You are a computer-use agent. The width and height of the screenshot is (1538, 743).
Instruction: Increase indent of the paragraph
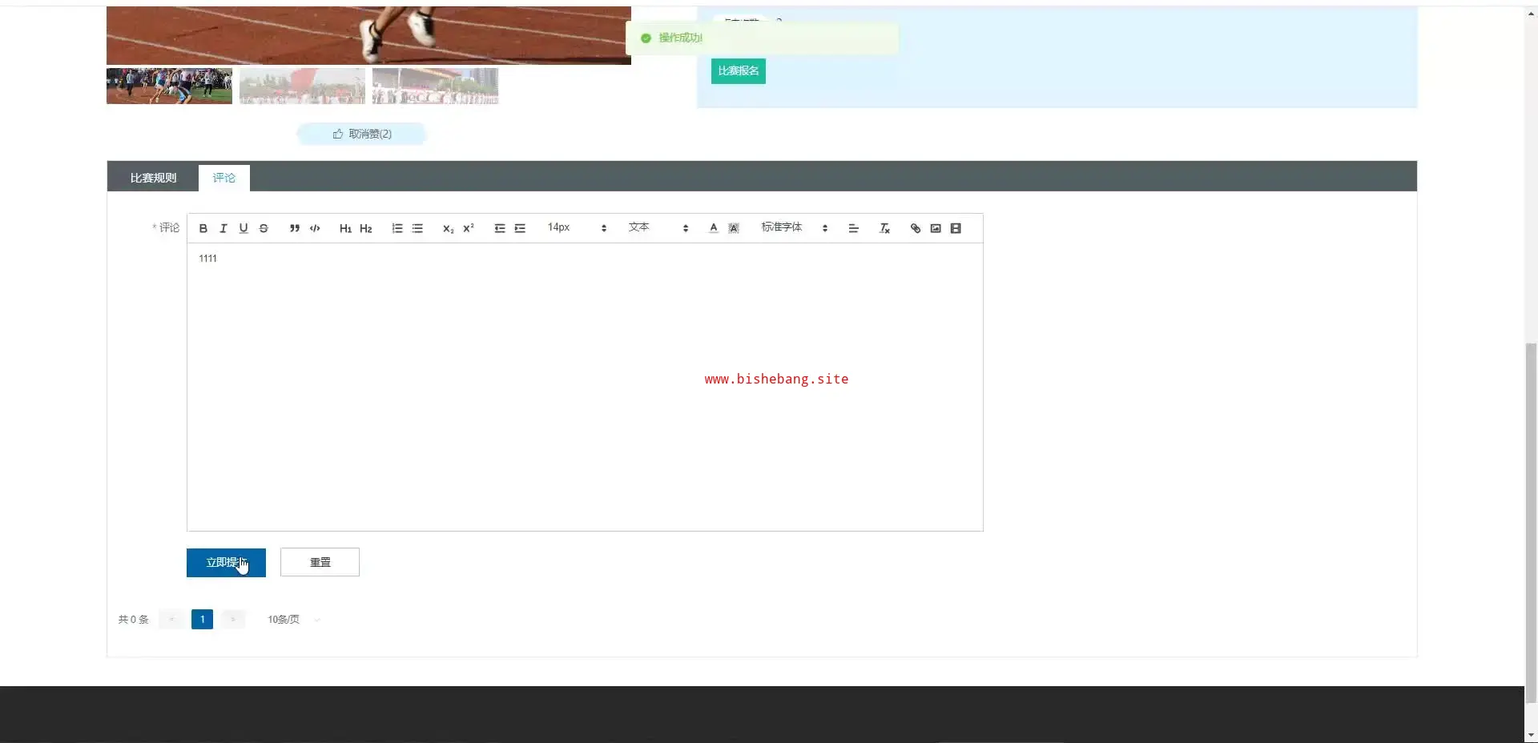coord(520,228)
